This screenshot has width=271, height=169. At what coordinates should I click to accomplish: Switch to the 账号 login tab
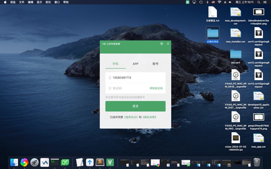(155, 64)
